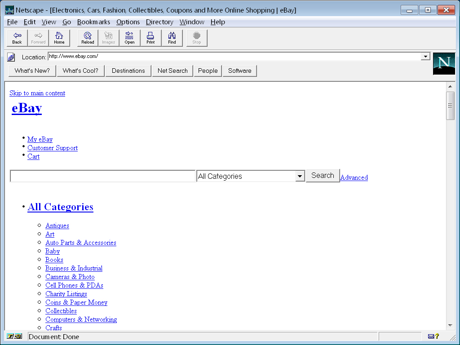Open the Bookmarks menu

tap(93, 22)
